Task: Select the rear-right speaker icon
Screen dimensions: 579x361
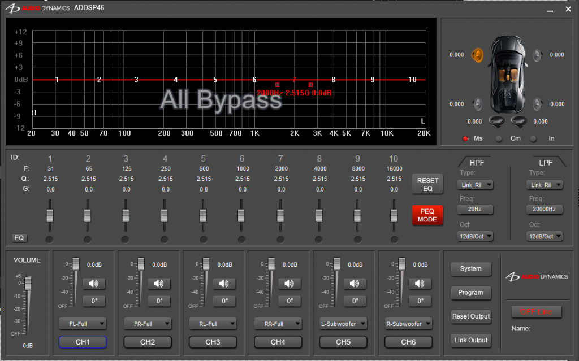Action: [x=537, y=104]
